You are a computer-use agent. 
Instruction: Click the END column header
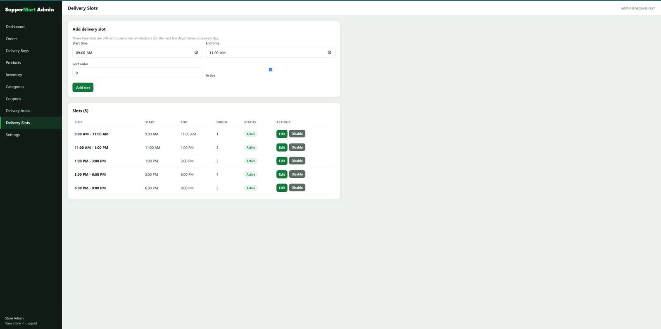(x=184, y=122)
